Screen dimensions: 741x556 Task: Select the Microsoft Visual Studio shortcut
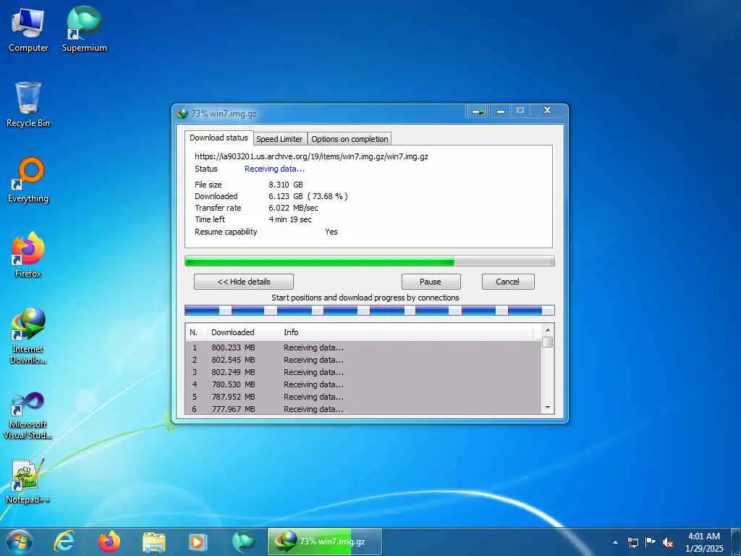pos(28,416)
